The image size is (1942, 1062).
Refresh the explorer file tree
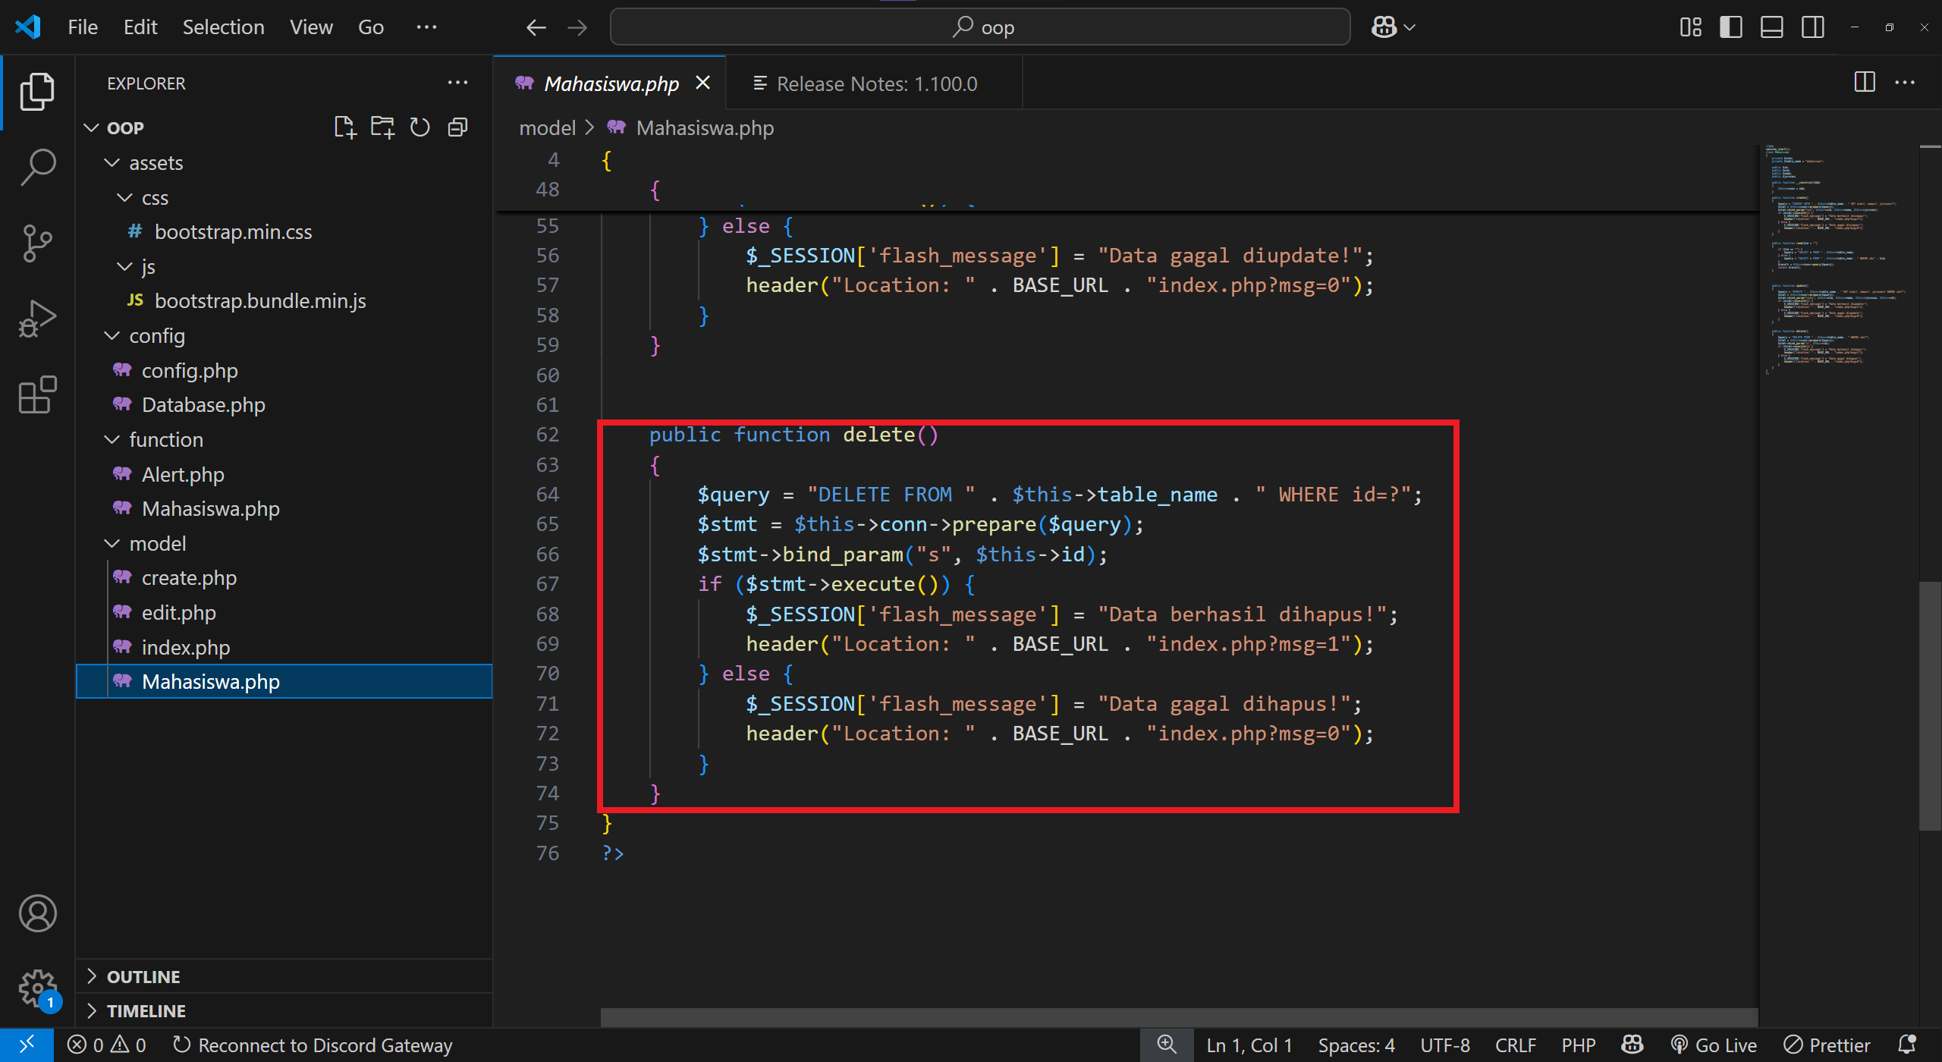[420, 127]
